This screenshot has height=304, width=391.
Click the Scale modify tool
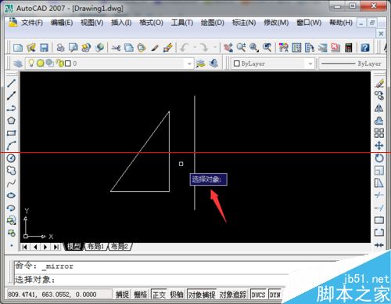tap(379, 171)
